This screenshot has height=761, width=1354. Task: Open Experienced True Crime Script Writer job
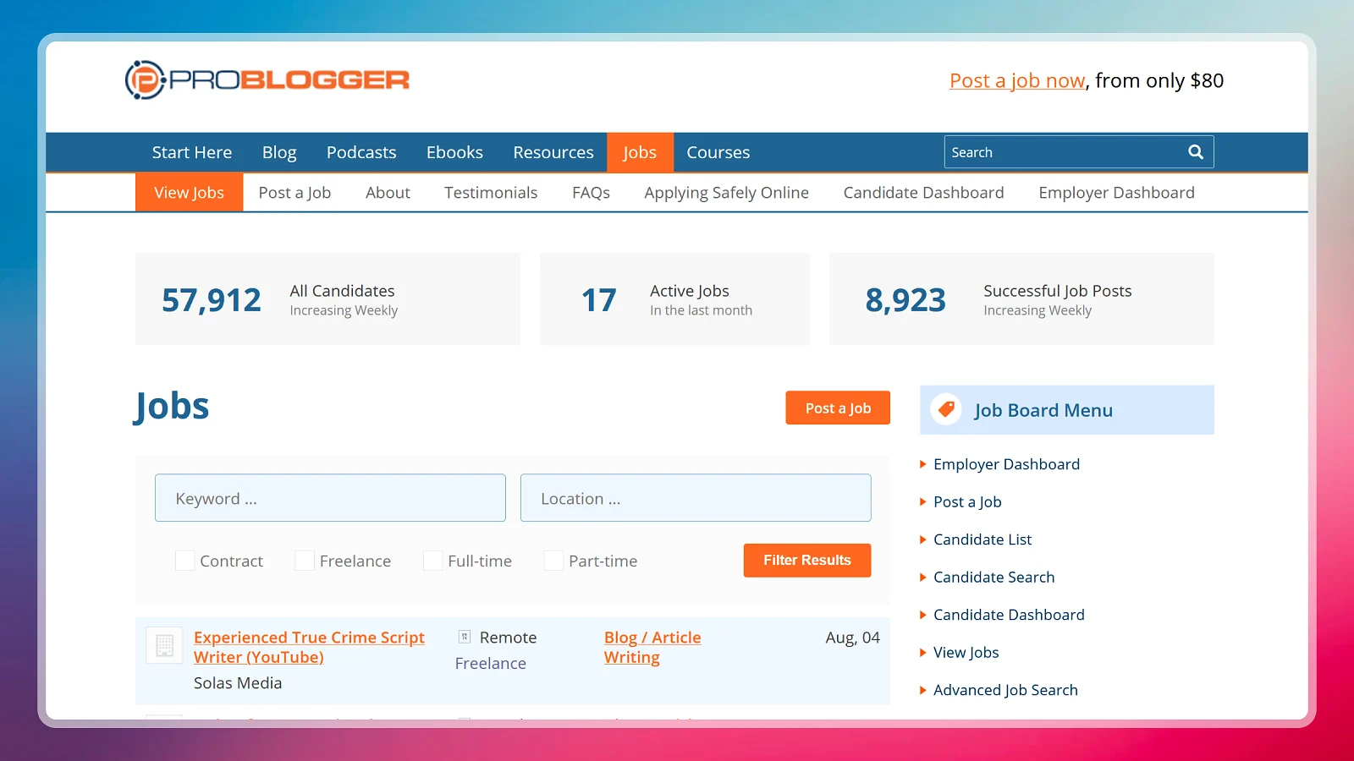pos(309,647)
